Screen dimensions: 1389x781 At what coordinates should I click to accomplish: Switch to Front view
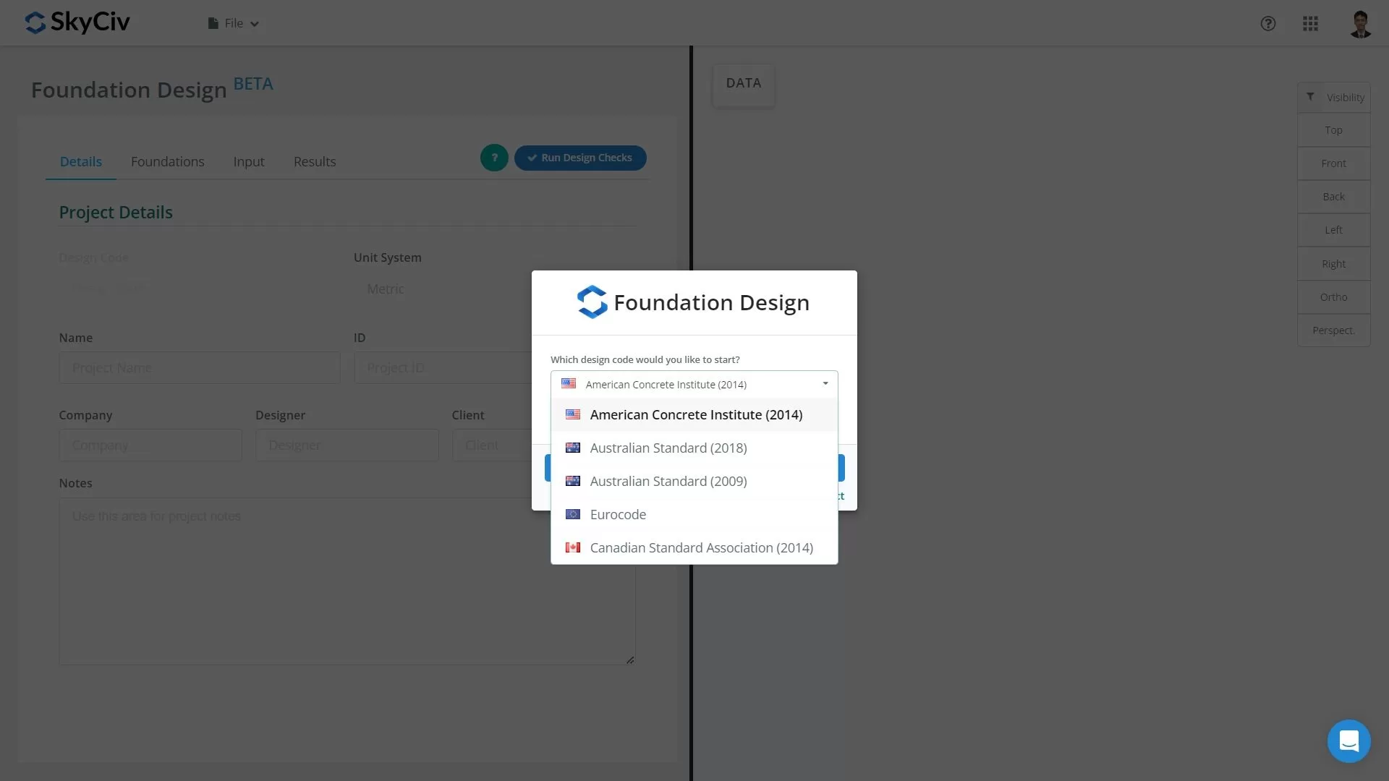(1333, 163)
